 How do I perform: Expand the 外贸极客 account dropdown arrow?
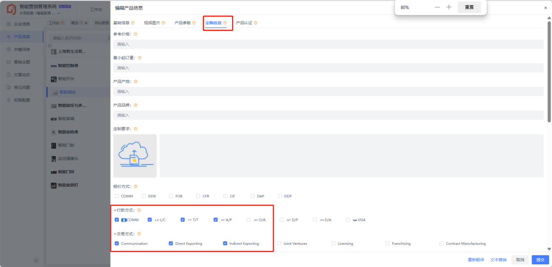tap(59, 13)
